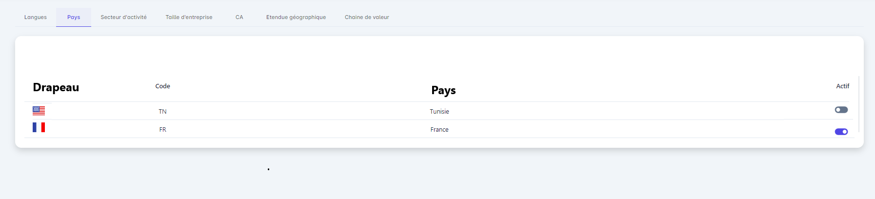Screen dimensions: 875x199
Task: Select the FR code cell
Action: [x=162, y=130]
